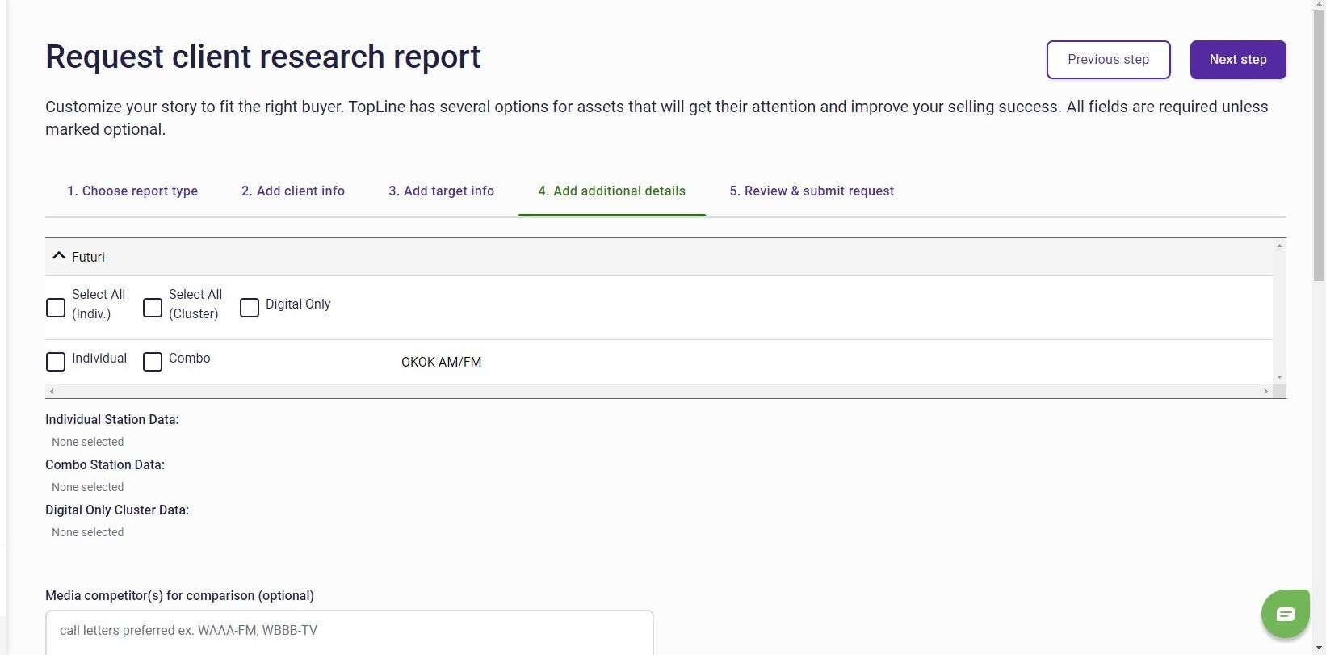Check the Select All (Indiv.) checkbox
The width and height of the screenshot is (1326, 655).
tap(56, 308)
